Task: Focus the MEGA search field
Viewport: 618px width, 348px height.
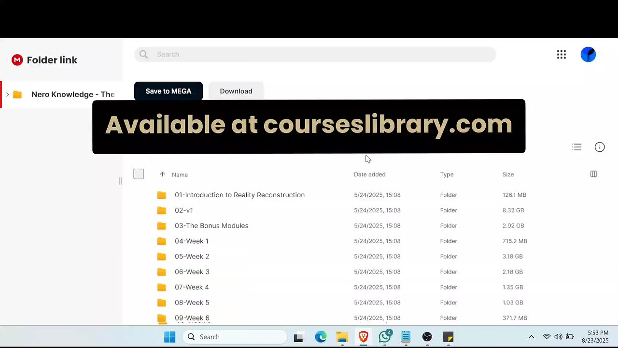Action: pos(315,55)
